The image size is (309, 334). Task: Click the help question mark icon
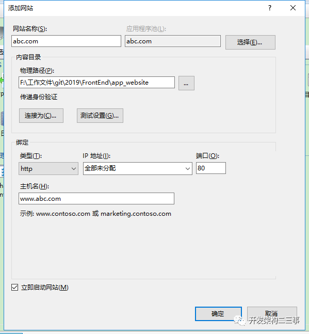[270, 8]
